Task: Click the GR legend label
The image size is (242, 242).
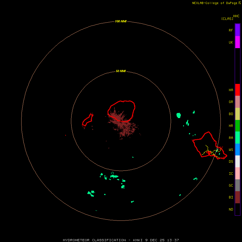Action: [x=231, y=102]
